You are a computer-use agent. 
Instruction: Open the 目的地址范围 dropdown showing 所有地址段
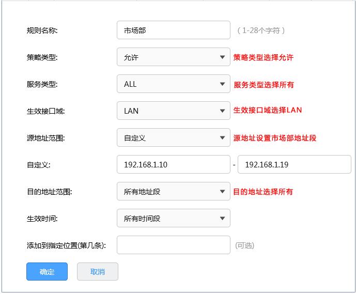point(173,192)
